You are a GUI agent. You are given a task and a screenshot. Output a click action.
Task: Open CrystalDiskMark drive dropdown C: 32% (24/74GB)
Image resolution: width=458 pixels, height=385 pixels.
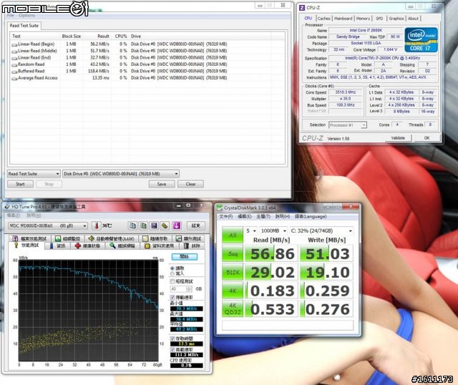321,230
